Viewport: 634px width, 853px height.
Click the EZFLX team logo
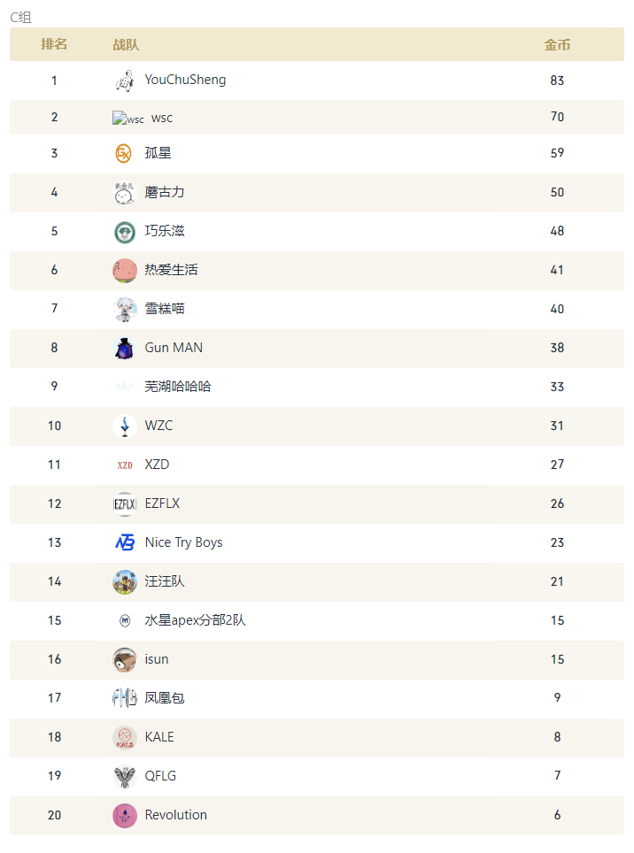(124, 504)
